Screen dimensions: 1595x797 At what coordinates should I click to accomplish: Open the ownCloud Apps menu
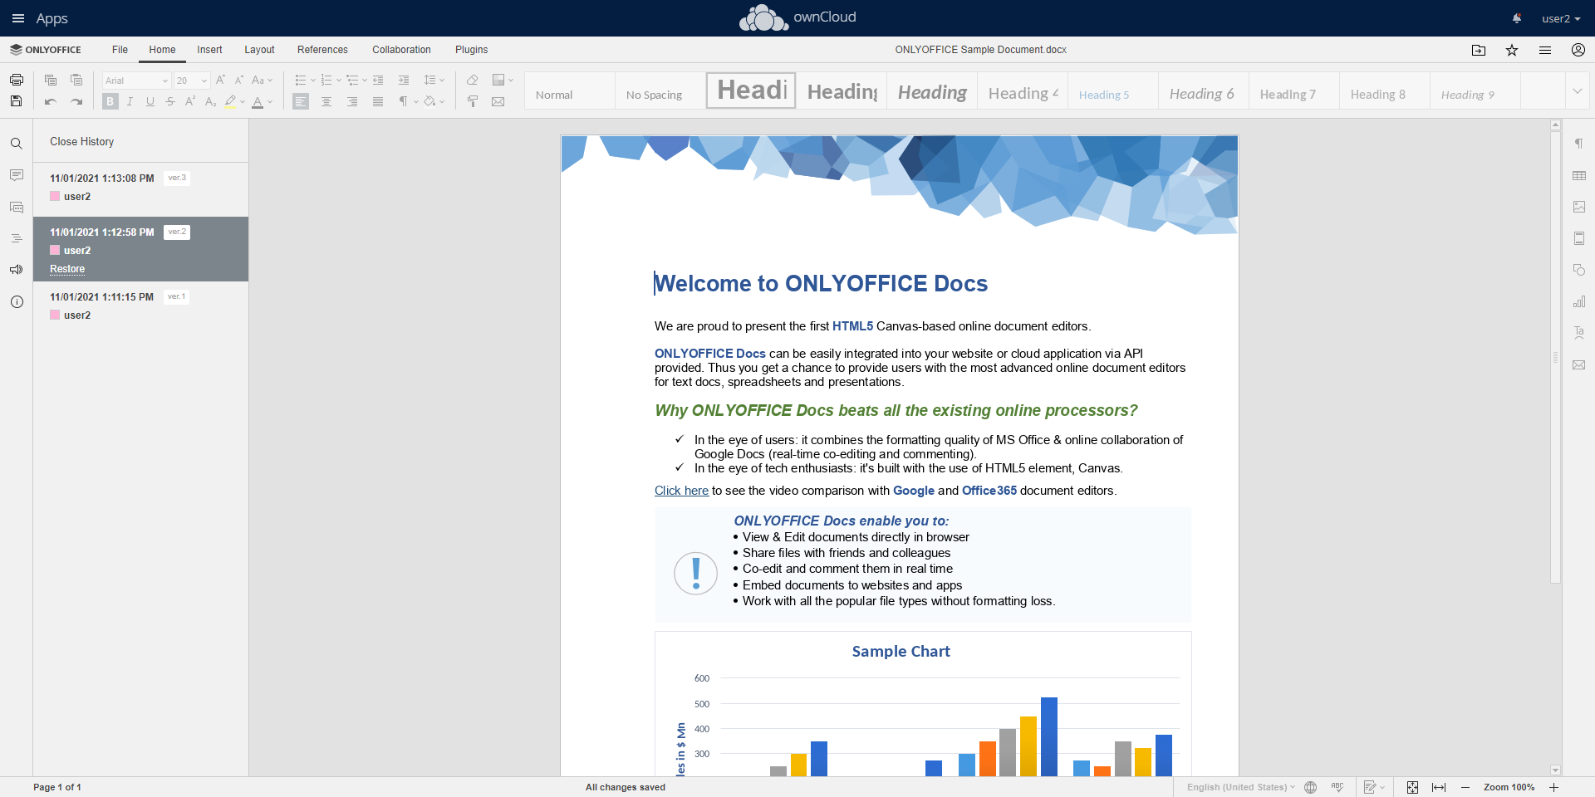click(40, 18)
